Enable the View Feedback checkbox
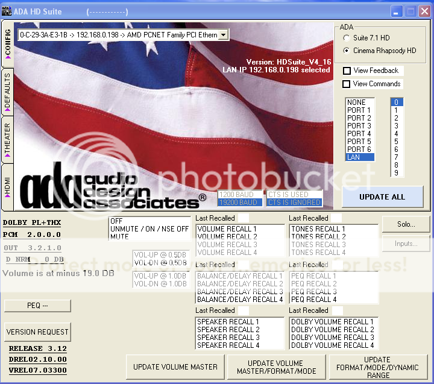 click(x=347, y=71)
